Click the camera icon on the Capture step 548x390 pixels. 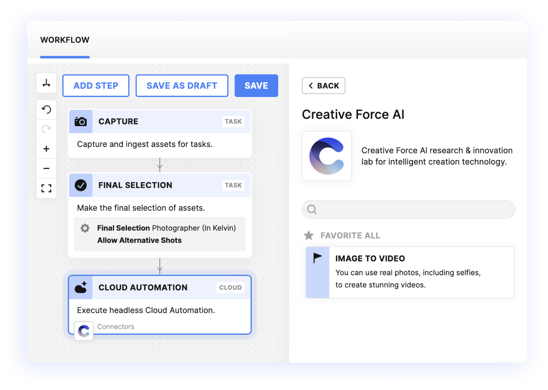click(x=81, y=121)
